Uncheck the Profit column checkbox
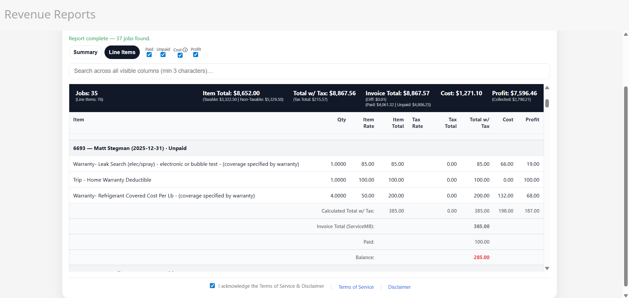The height and width of the screenshot is (298, 629). point(195,55)
